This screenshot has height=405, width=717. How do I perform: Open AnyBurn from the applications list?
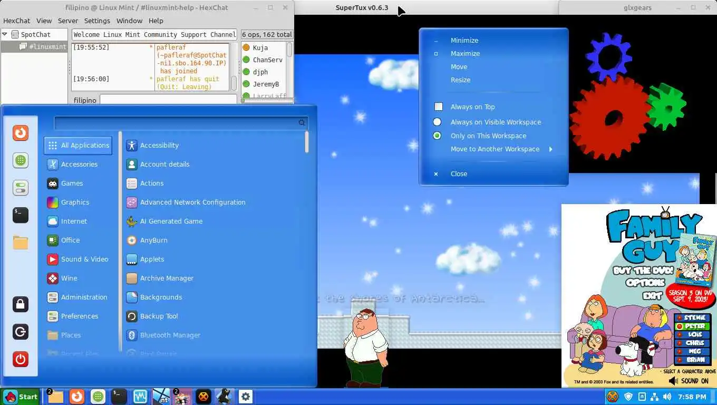[x=214, y=240]
